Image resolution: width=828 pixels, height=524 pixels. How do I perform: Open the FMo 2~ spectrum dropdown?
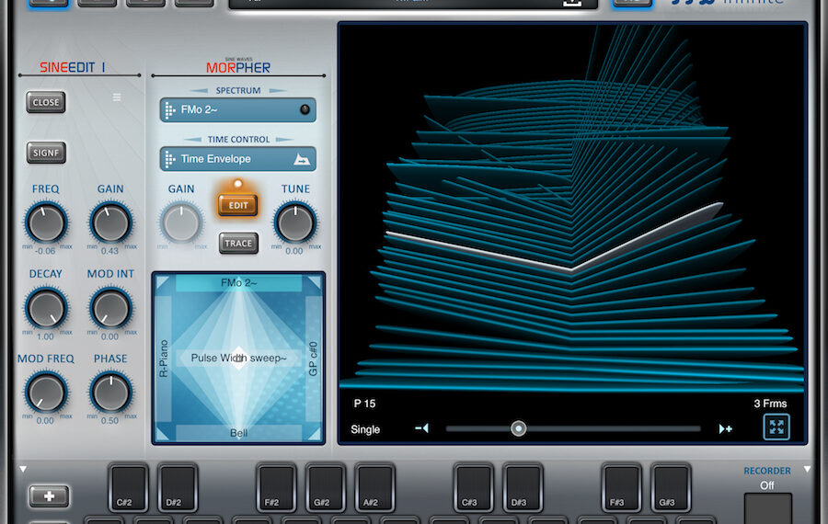click(237, 109)
